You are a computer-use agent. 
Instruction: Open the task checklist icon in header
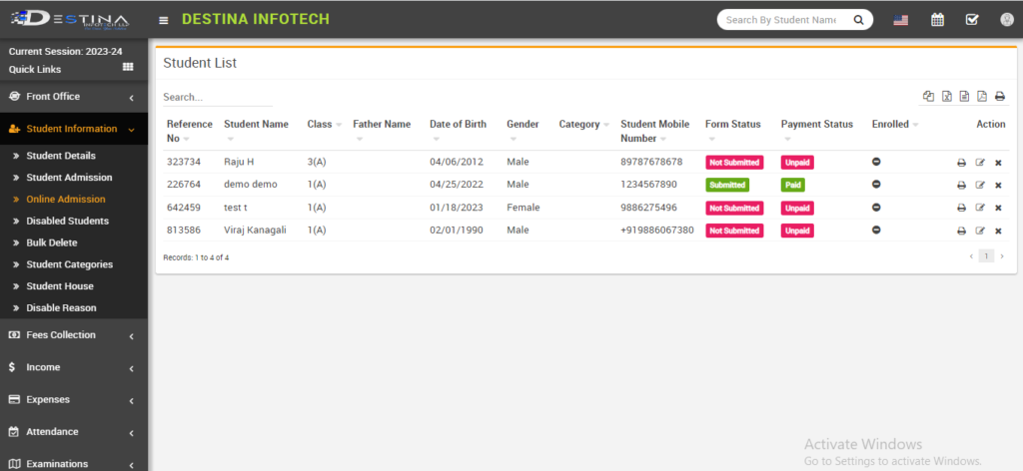[x=971, y=19]
